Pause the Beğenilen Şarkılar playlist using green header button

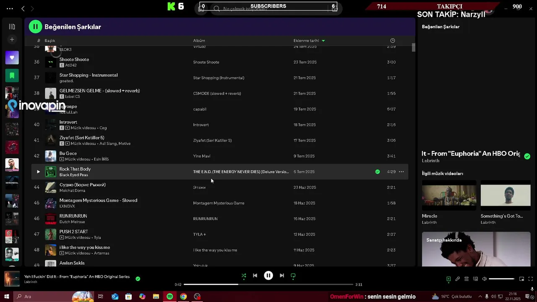[36, 26]
